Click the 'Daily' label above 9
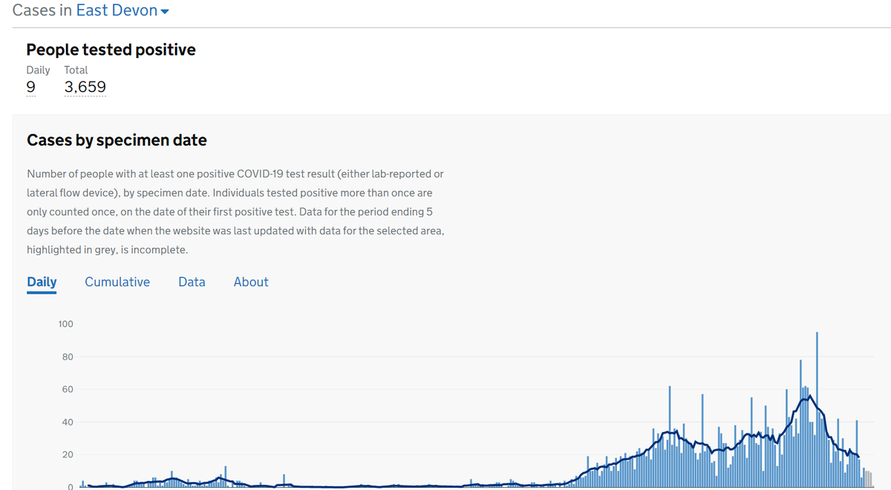Viewport: 891px width, 490px height. (38, 70)
